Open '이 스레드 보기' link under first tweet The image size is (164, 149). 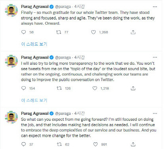(x=34, y=44)
